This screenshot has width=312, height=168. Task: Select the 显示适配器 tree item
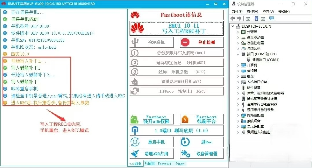click(255, 126)
